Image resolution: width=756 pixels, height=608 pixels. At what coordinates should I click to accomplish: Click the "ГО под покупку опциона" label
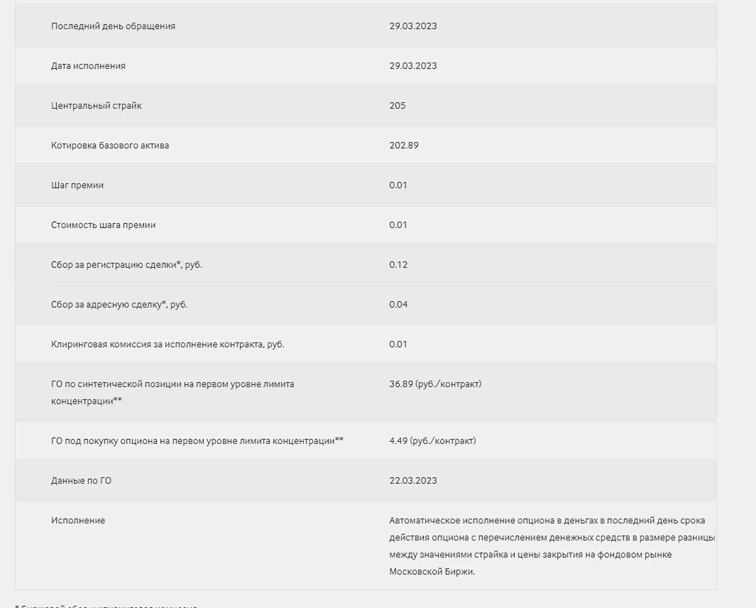[x=197, y=441]
